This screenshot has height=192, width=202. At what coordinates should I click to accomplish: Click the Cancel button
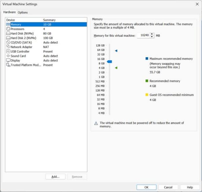click(168, 187)
